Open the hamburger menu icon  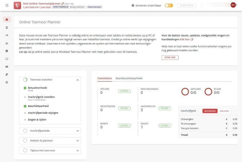[x=7, y=6]
